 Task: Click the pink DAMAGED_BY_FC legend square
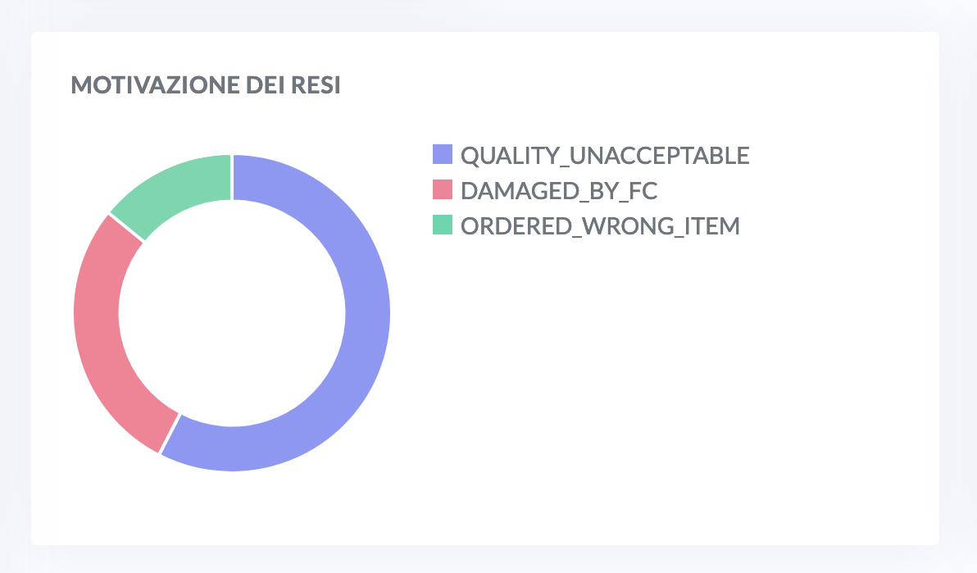[443, 189]
